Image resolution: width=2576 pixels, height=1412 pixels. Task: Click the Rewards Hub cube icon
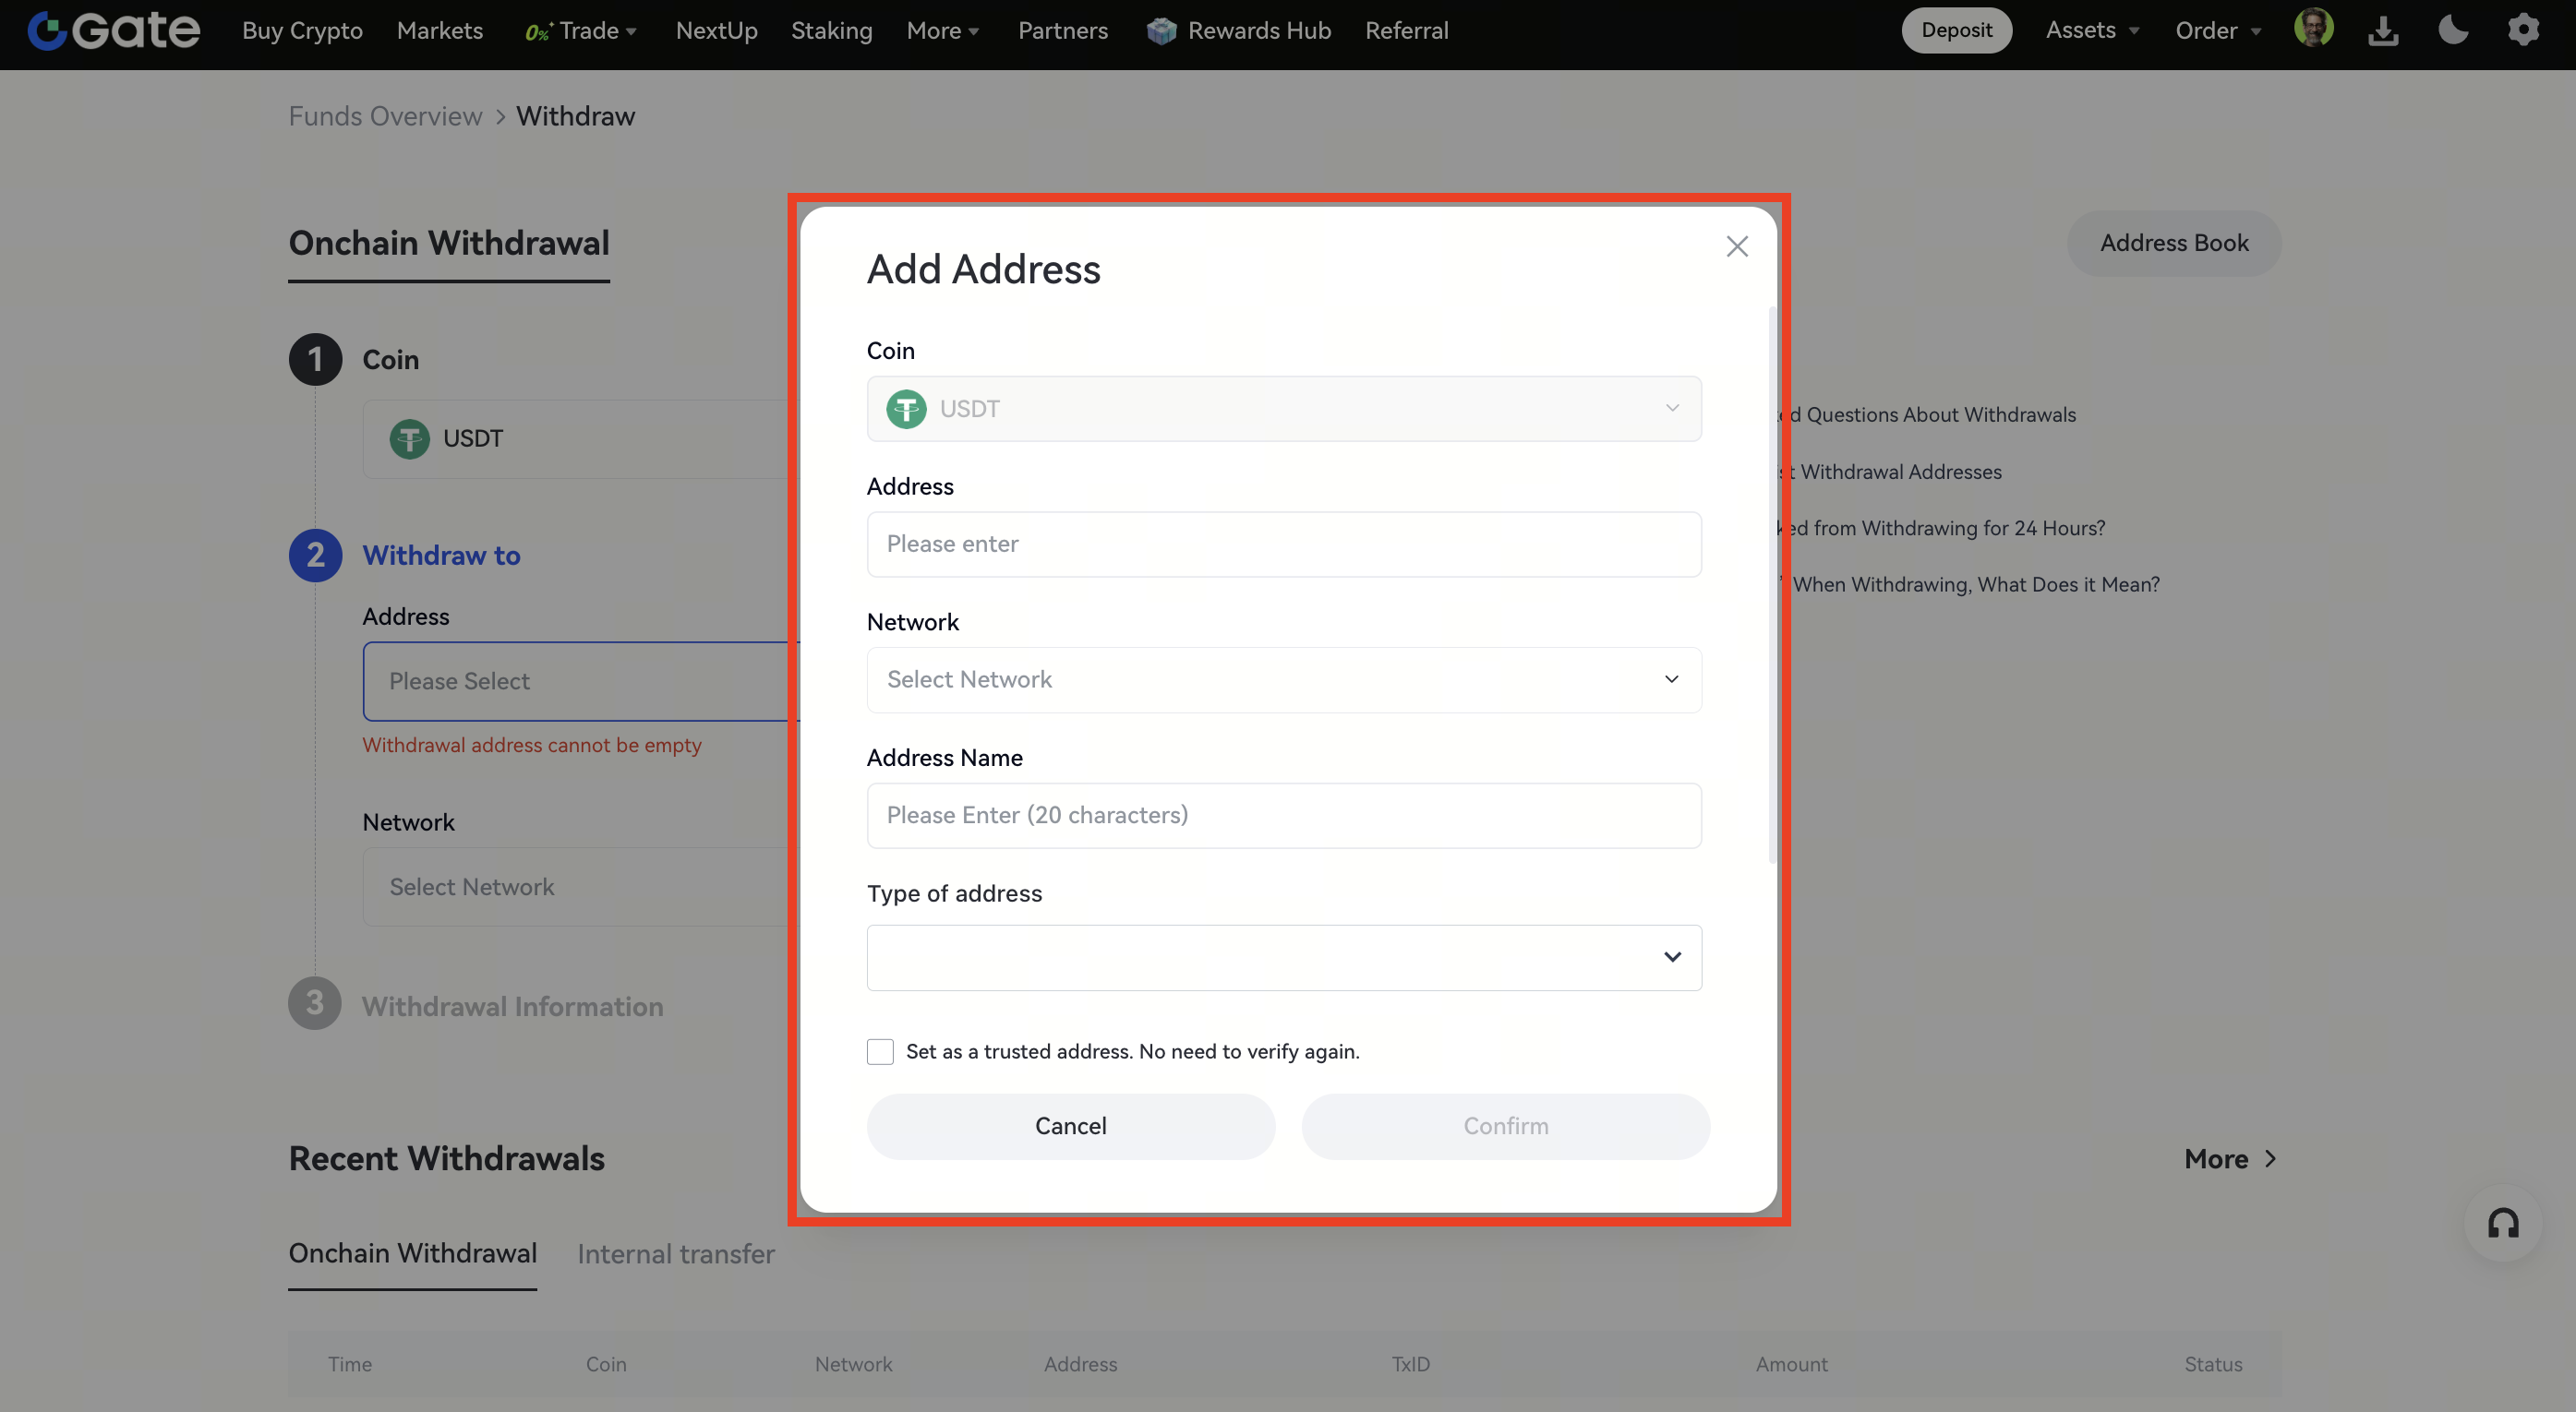click(1161, 31)
